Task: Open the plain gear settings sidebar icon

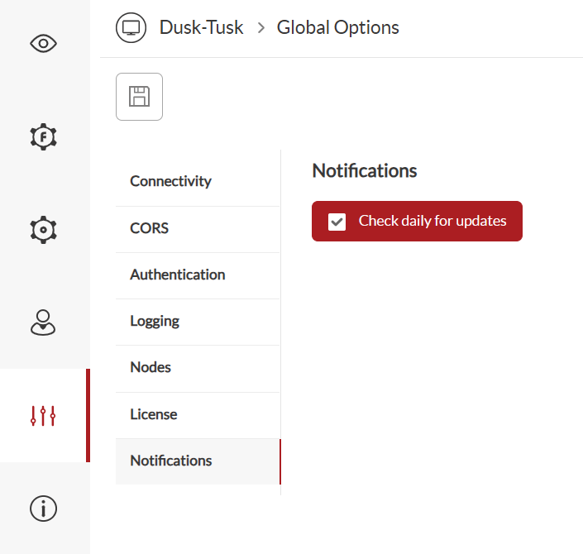Action: point(44,230)
